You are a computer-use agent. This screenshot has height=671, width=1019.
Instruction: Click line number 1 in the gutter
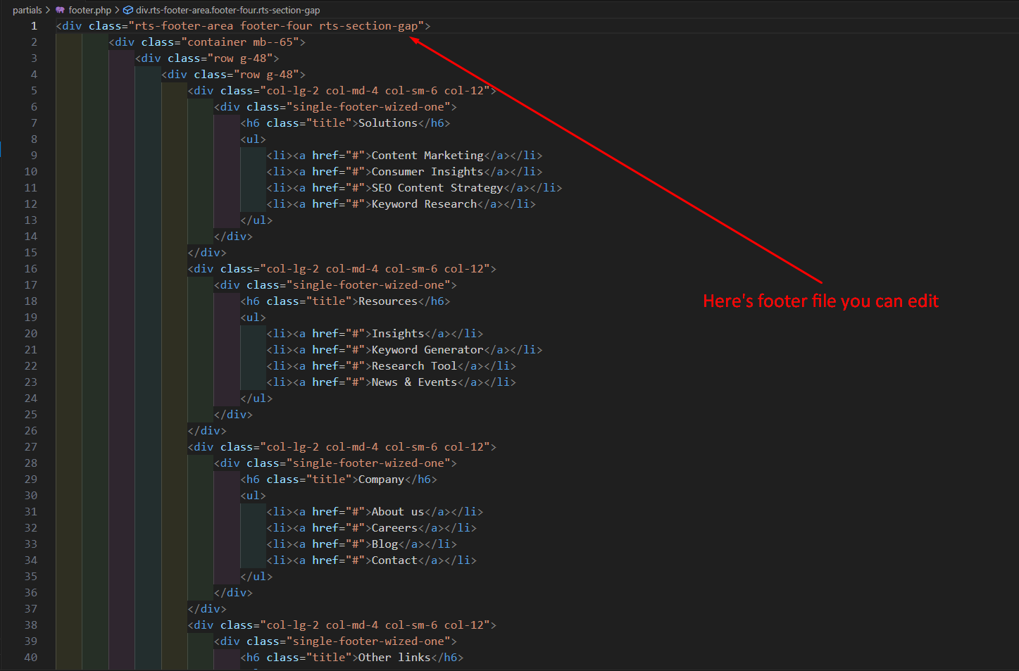pyautogui.click(x=33, y=26)
